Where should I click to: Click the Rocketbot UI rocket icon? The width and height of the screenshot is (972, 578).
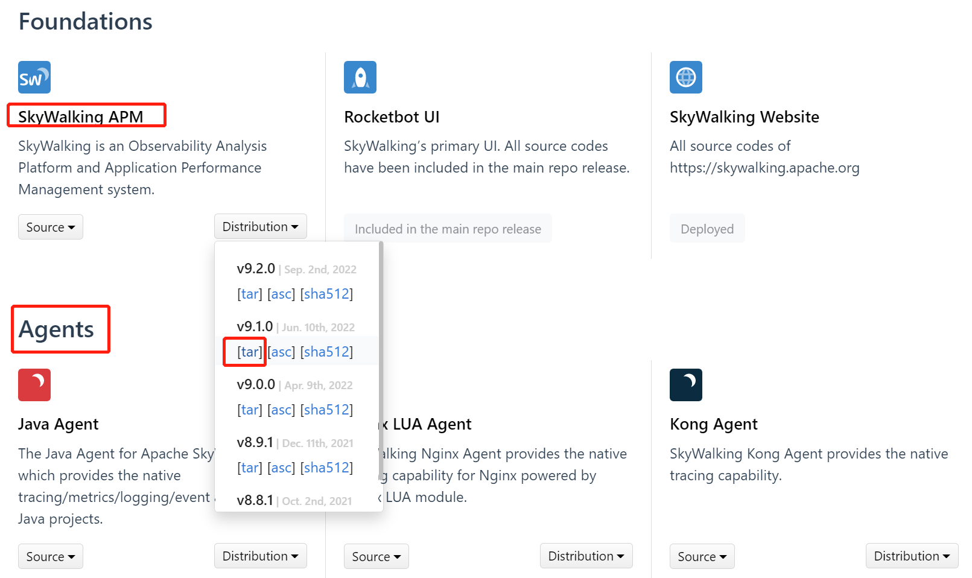[360, 77]
